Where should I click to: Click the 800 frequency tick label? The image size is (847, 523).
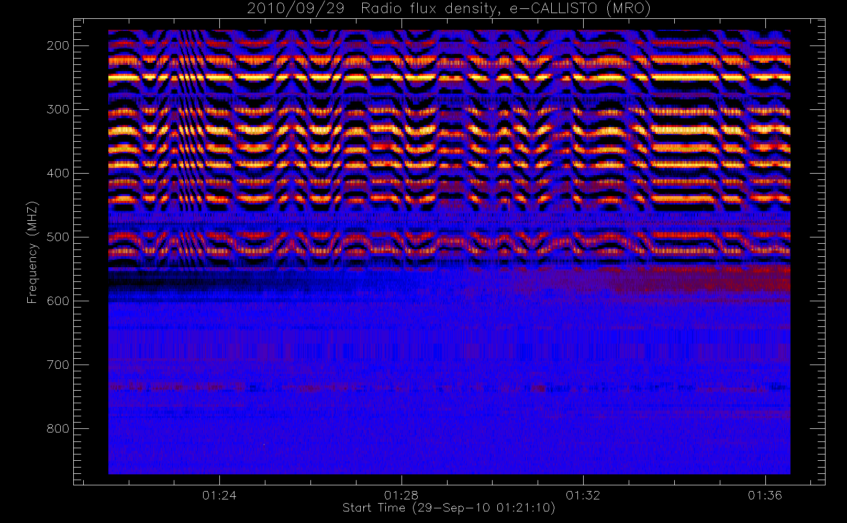click(58, 428)
